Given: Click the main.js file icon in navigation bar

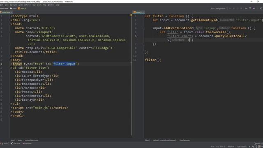Looking at the screenshot, I should 19,8.
